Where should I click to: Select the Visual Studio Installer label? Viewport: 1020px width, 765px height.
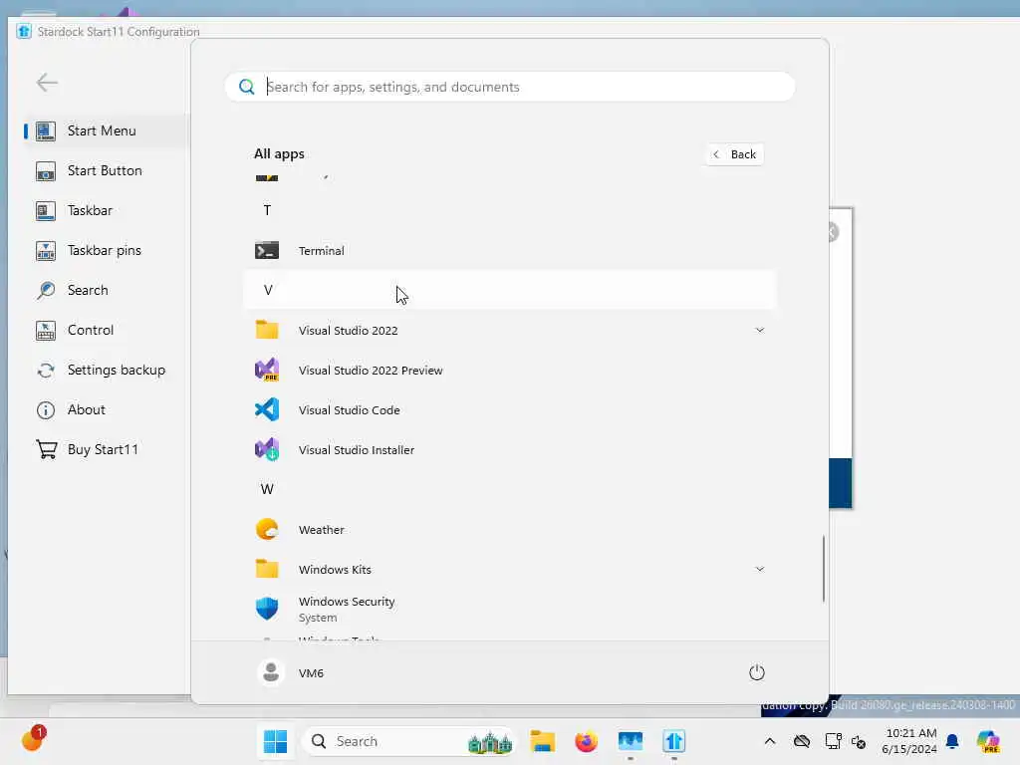pos(357,449)
